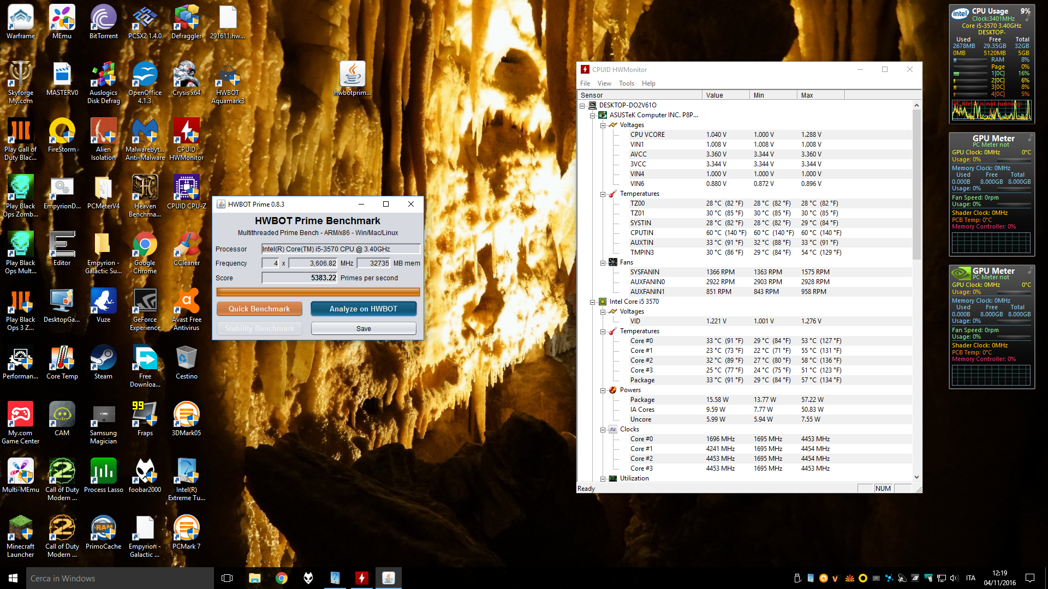Select the Defraggler desktop icon
This screenshot has width=1048, height=589.
pyautogui.click(x=187, y=22)
